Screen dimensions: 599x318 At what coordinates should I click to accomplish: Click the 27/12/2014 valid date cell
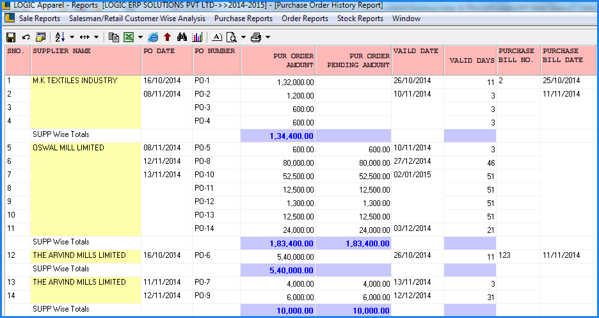418,162
